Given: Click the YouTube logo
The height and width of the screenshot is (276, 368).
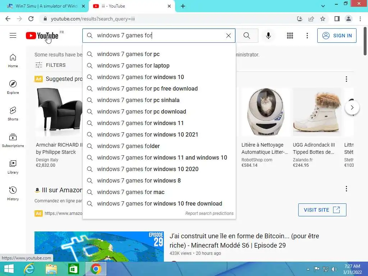Looking at the screenshot, I should [42, 36].
